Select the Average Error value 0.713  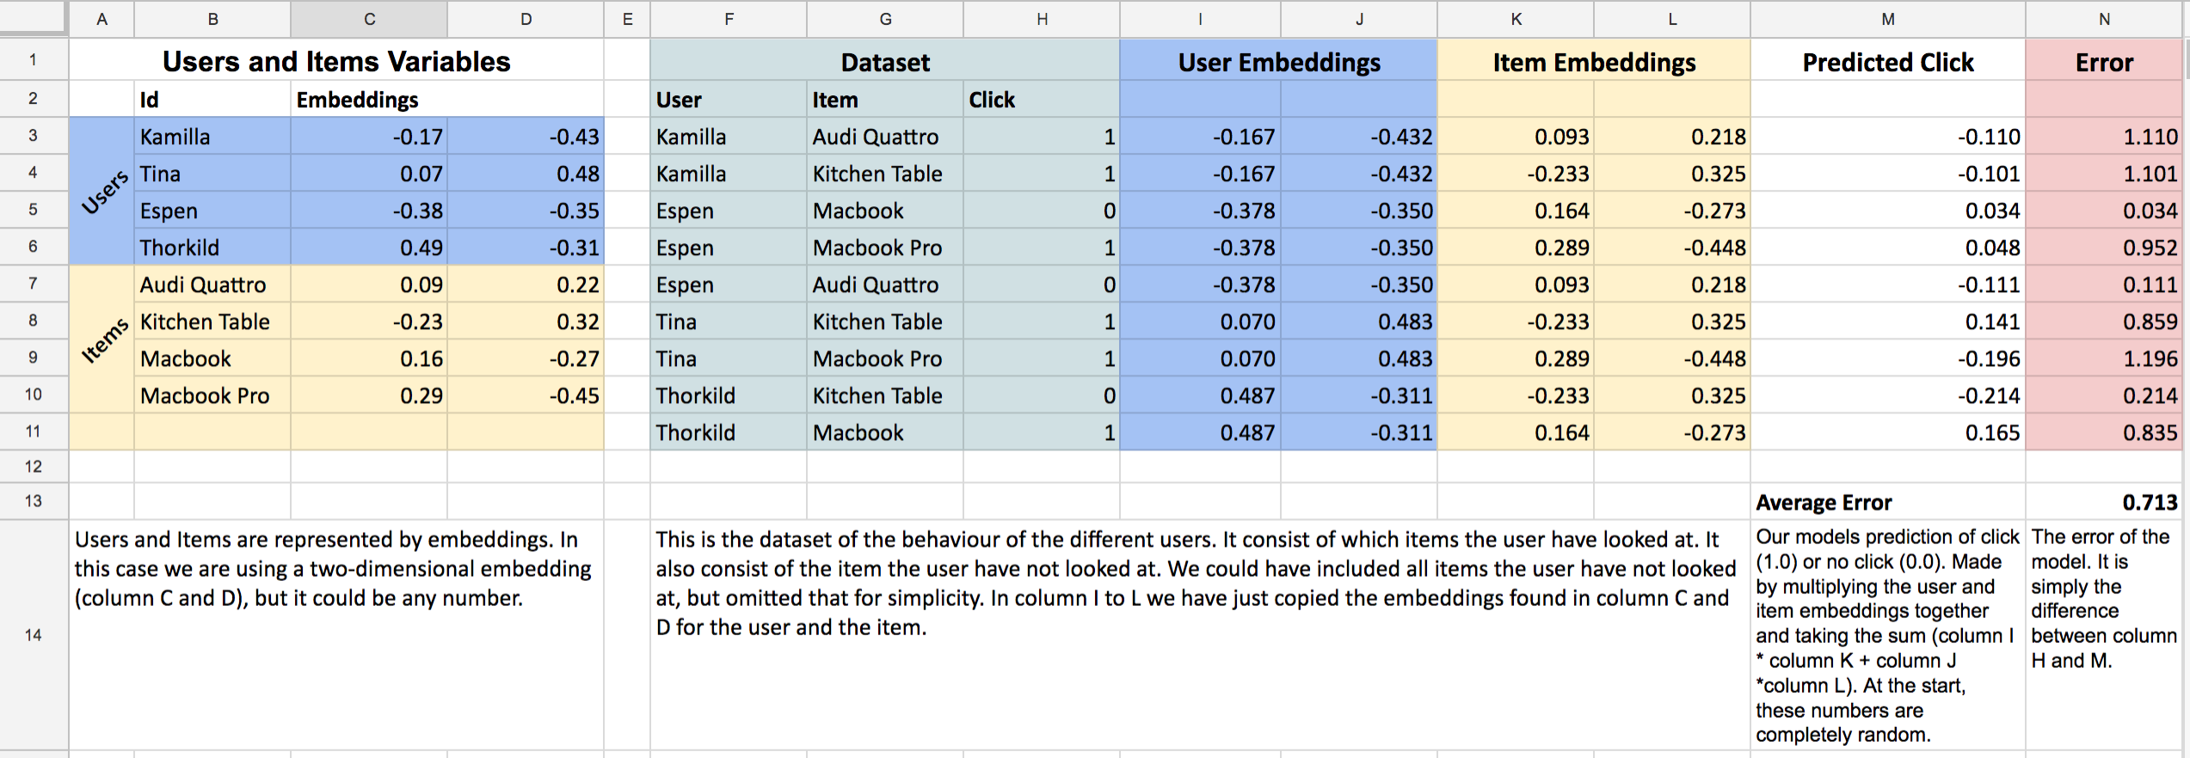coord(2107,502)
